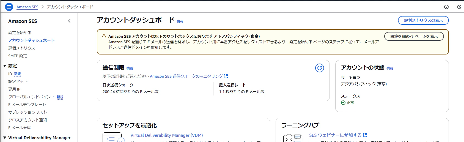The image size is (464, 142).
Task: Open SES ウェビナーに参加する link
Action: (x=338, y=135)
